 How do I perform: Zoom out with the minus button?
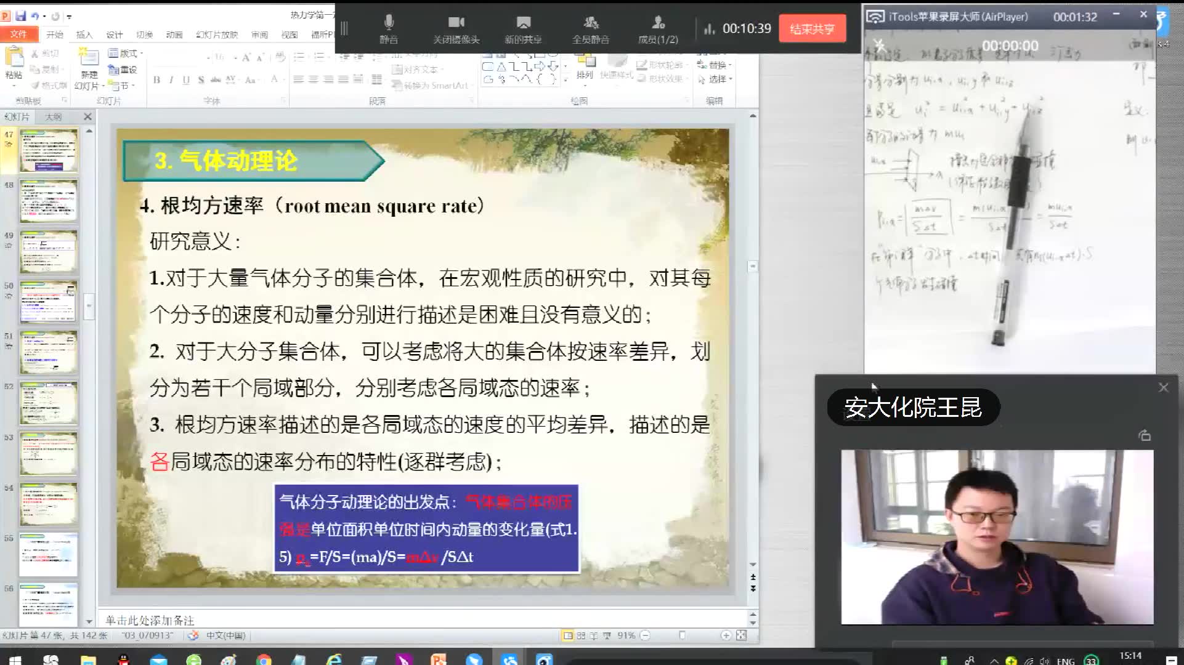click(645, 635)
